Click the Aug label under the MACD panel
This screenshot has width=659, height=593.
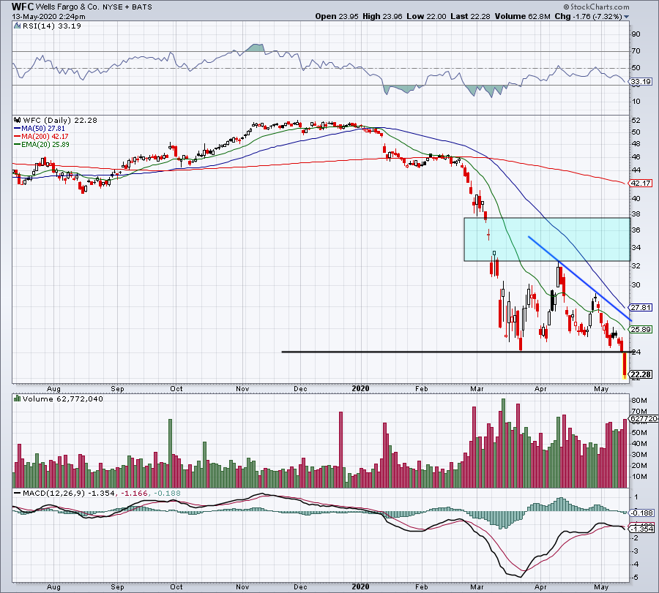point(53,586)
